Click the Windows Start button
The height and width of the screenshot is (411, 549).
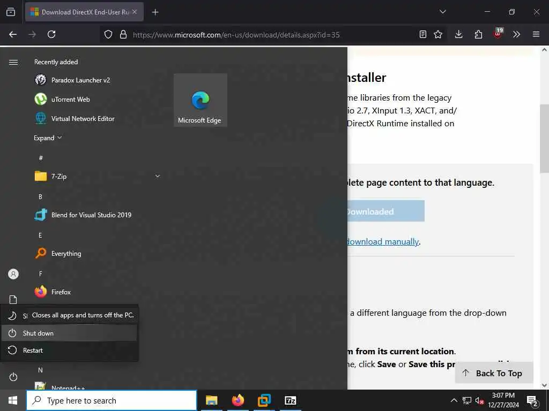[x=13, y=400]
